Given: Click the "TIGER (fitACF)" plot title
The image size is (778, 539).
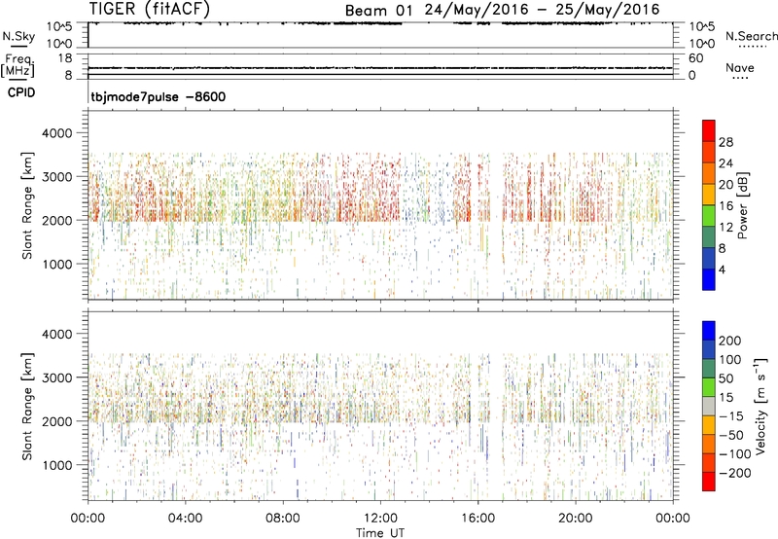Looking at the screenshot, I should pyautogui.click(x=150, y=9).
